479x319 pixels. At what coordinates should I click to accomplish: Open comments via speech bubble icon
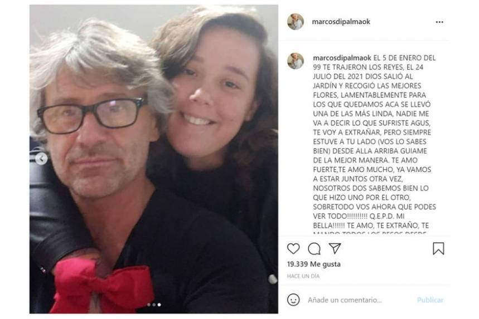[x=314, y=249]
